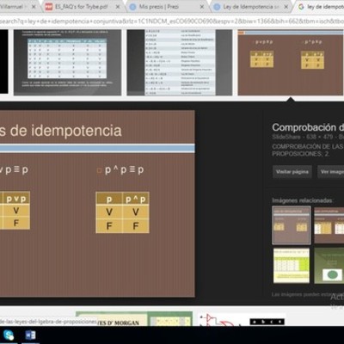Click the Ver imagen button

(x=331, y=172)
